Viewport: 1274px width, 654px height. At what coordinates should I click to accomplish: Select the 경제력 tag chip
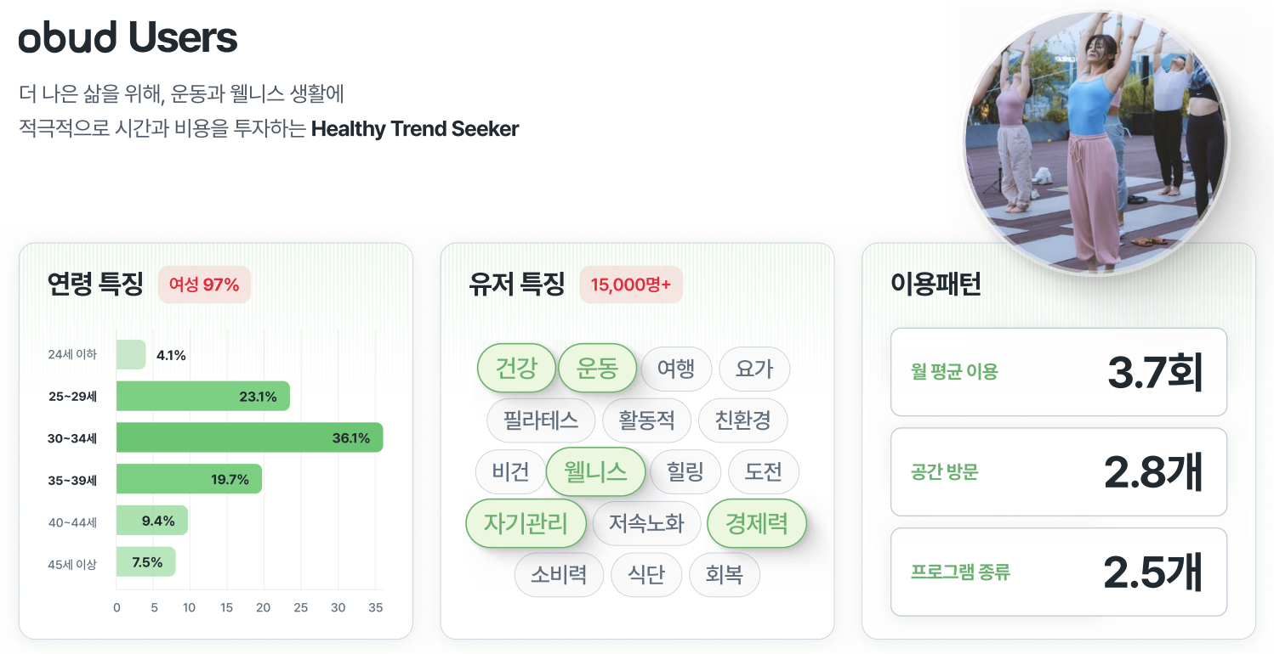[x=756, y=523]
